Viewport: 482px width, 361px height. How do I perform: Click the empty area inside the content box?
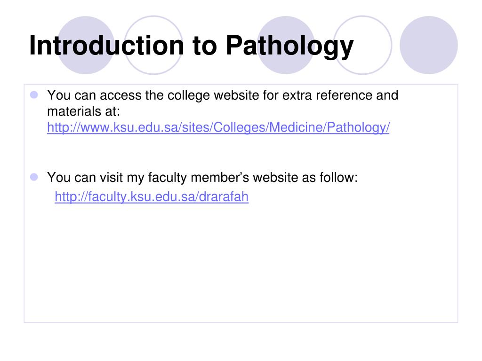click(241, 264)
